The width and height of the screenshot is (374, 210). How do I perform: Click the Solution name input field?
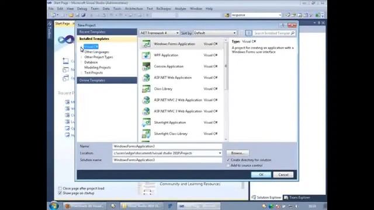point(167,160)
